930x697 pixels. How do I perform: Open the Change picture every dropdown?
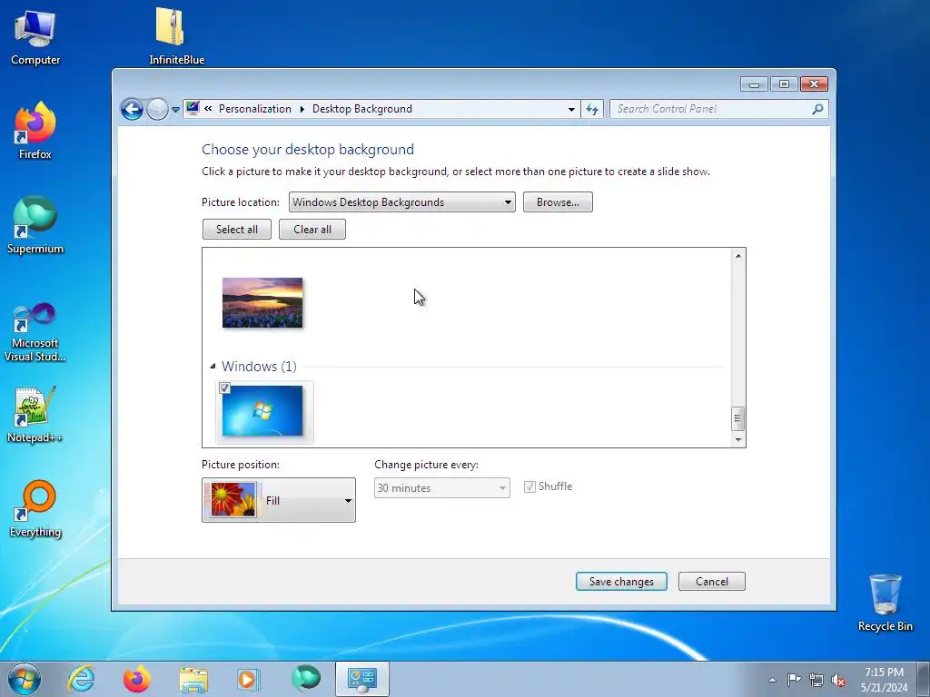tap(442, 487)
